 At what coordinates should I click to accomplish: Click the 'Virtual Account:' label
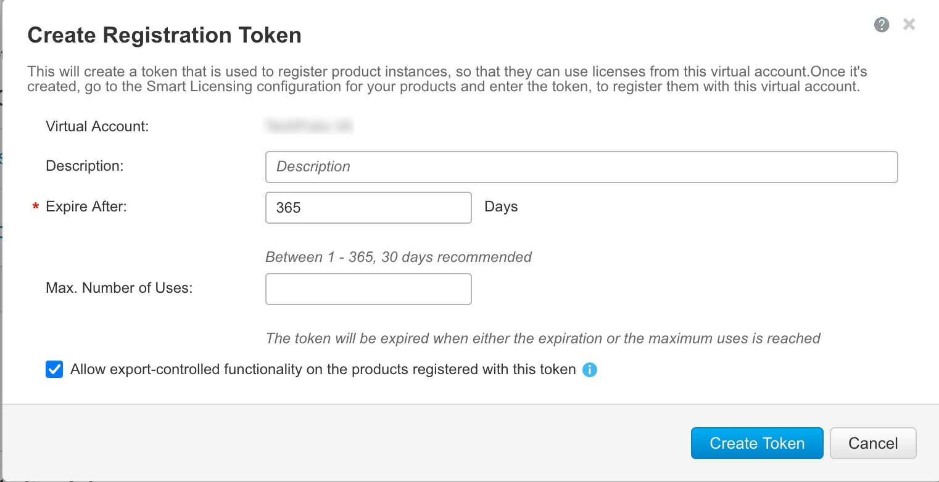point(97,127)
